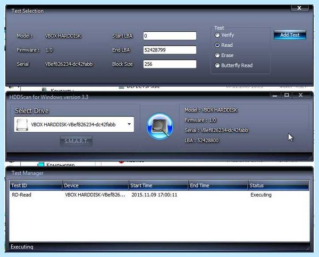Open the VBOX HARDDISK drive combo box

point(74,124)
